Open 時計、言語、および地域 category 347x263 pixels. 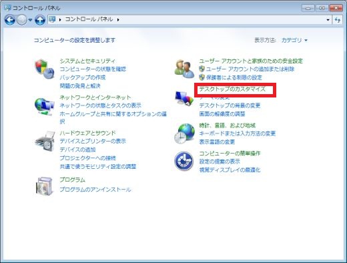pos(227,125)
